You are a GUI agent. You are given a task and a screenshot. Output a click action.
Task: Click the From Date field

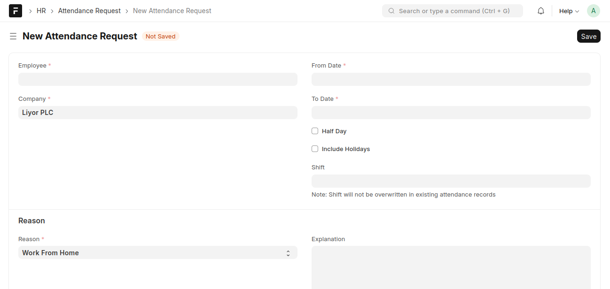[451, 79]
